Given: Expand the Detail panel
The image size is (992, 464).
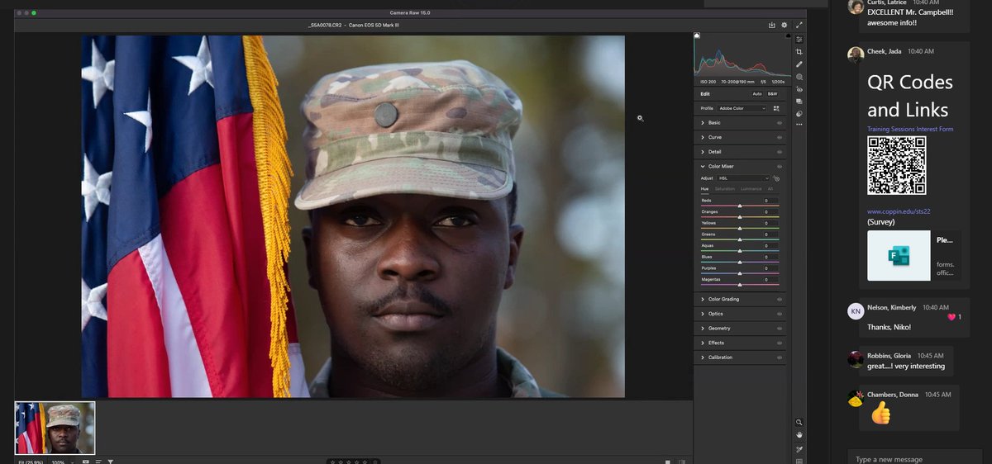Looking at the screenshot, I should coord(703,152).
